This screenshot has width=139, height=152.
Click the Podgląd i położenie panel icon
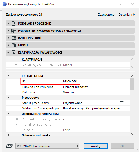(14, 23)
